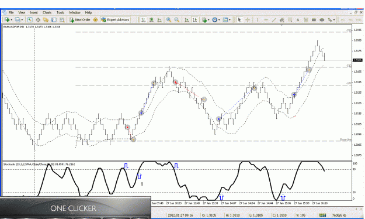
Task: Open the chart Periods clock button
Action: point(215,20)
